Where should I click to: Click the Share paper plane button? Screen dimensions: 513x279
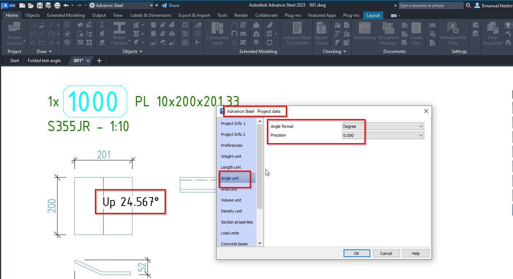pyautogui.click(x=170, y=5)
